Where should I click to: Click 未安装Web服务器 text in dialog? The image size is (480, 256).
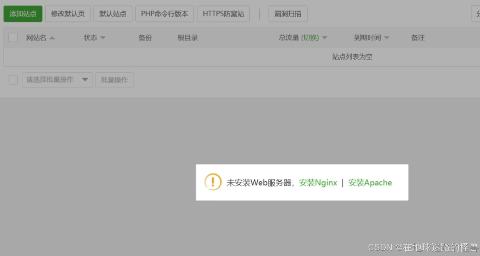pos(259,183)
